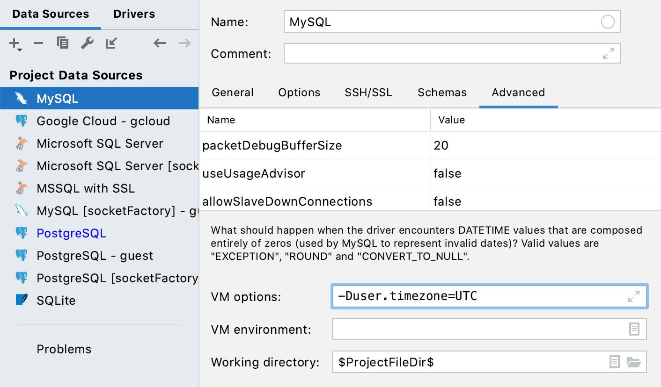Click the Duplicate data source icon
Image resolution: width=661 pixels, height=387 pixels.
[x=63, y=43]
